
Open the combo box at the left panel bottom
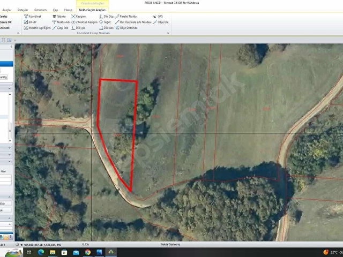coord(6,224)
